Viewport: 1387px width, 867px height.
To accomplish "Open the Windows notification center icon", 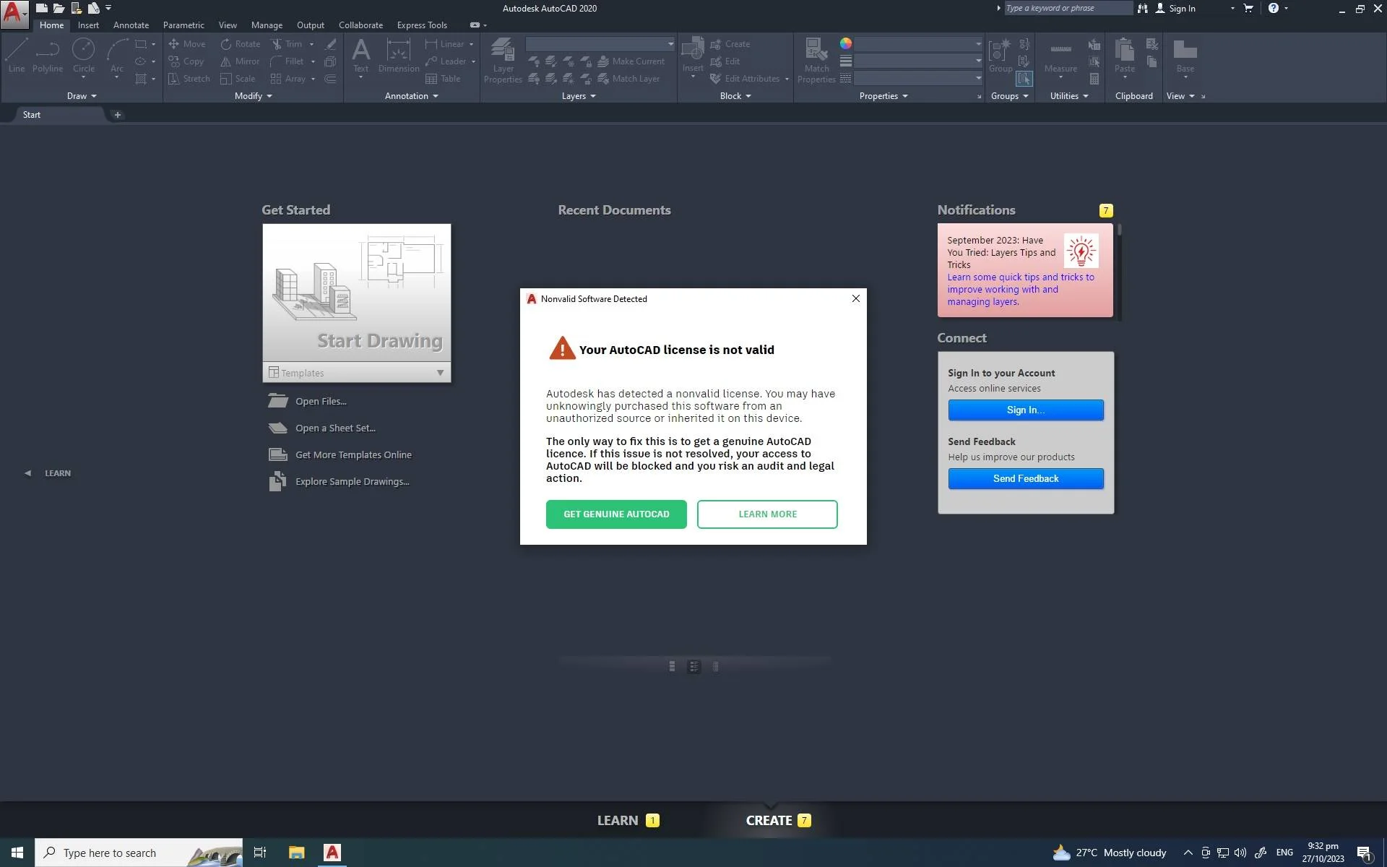I will tap(1364, 853).
